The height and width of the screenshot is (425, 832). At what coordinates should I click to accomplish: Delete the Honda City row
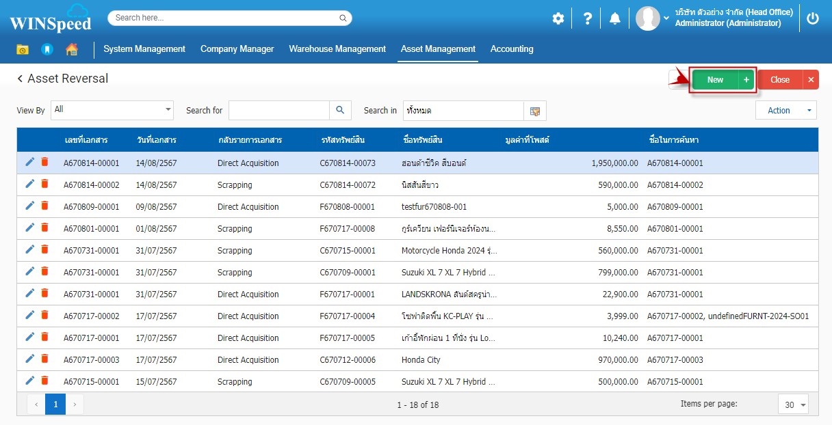[44, 359]
